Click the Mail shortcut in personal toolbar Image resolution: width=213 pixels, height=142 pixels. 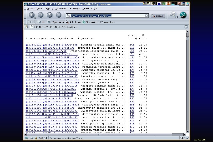click(42, 22)
